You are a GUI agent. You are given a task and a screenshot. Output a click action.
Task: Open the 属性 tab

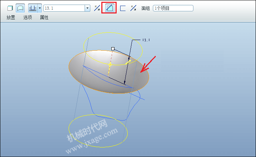[44, 17]
